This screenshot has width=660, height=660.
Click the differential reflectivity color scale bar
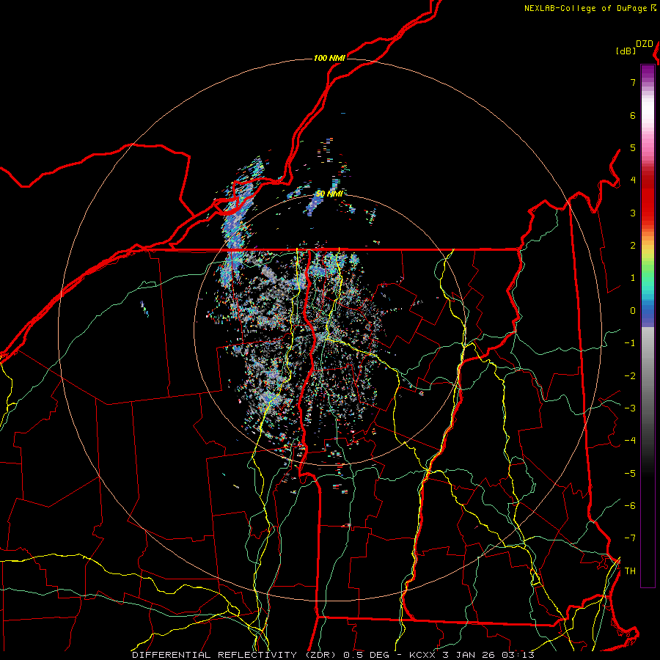[648, 326]
